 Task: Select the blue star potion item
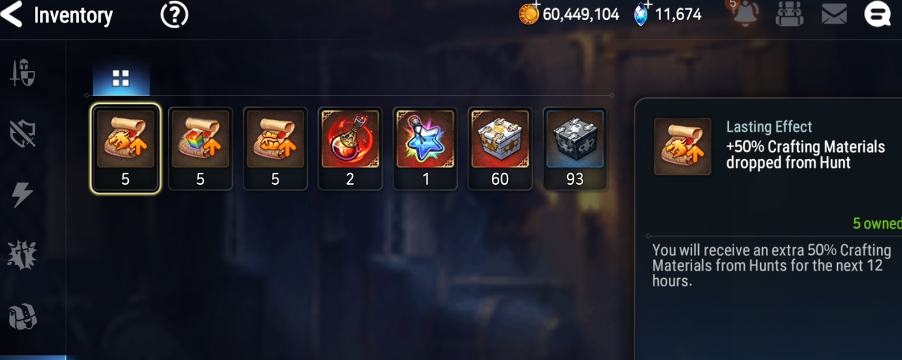point(425,148)
